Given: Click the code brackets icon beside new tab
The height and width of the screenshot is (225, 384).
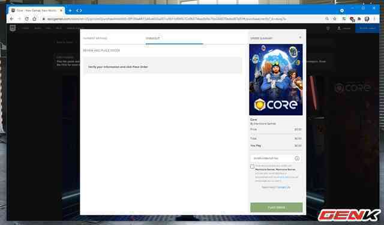Looking at the screenshot, I should pyautogui.click(x=79, y=11).
